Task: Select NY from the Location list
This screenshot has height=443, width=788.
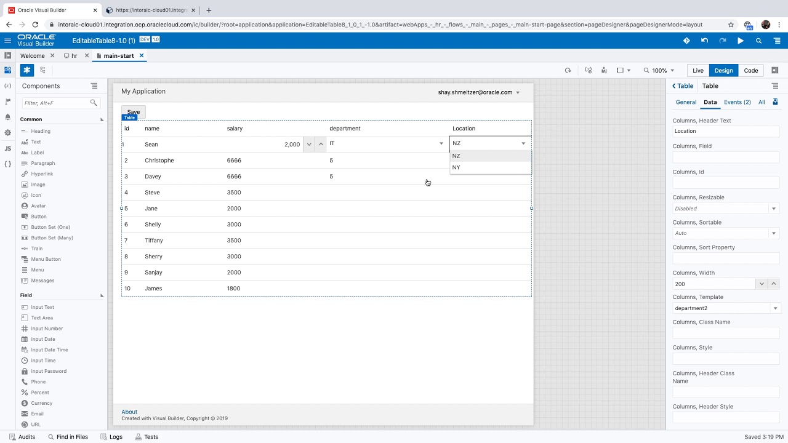Action: pos(491,167)
